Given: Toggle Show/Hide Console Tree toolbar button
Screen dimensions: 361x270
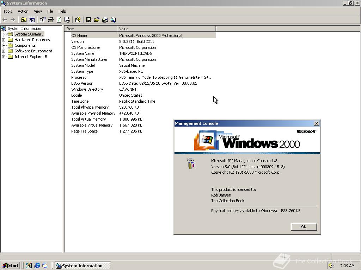Looking at the screenshot, I should coord(32,20).
